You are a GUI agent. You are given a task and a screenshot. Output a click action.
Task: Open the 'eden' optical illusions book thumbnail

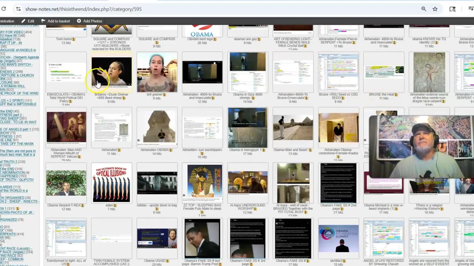(111, 183)
